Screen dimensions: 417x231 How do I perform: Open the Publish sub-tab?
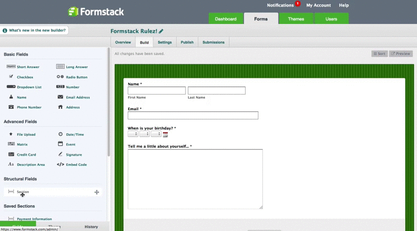187,42
